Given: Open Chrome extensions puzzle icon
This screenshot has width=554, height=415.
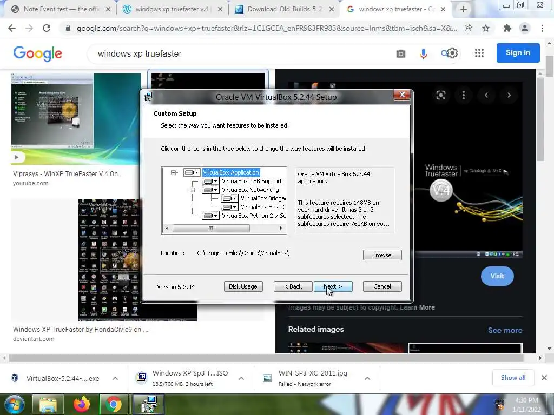Looking at the screenshot, I should click(x=507, y=28).
